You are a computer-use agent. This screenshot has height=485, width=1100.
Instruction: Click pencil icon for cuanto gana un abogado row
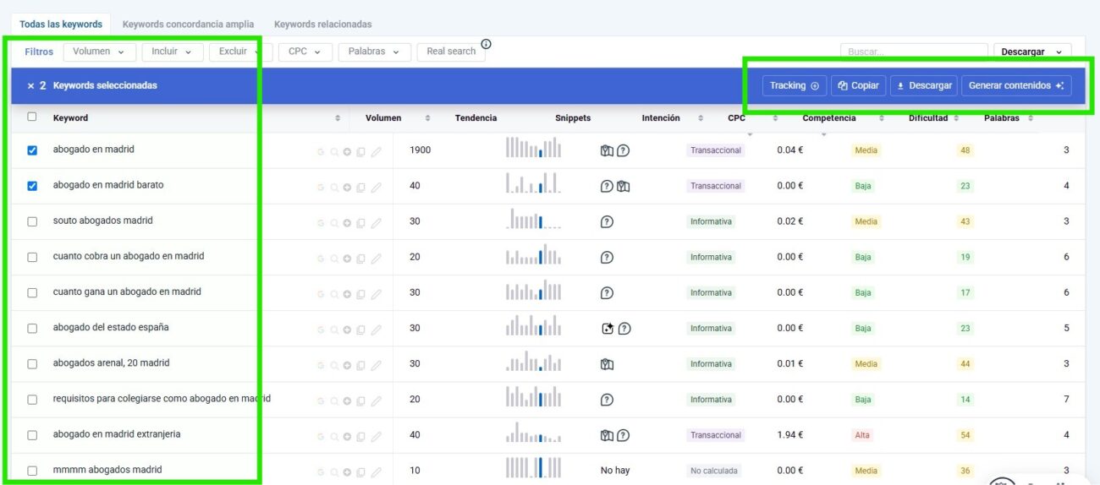(376, 294)
